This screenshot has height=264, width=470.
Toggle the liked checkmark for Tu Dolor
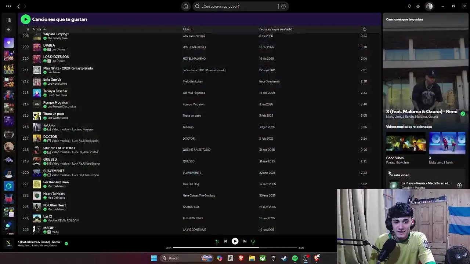click(x=45, y=129)
